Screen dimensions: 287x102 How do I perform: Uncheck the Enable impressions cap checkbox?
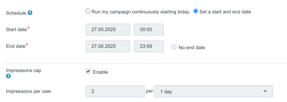tap(88, 71)
